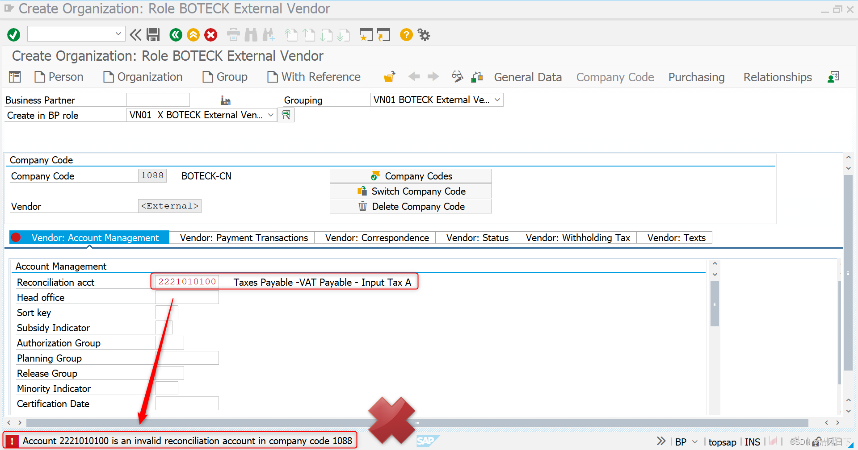Click the person role icon at toolbar end
858x450 pixels.
click(833, 77)
